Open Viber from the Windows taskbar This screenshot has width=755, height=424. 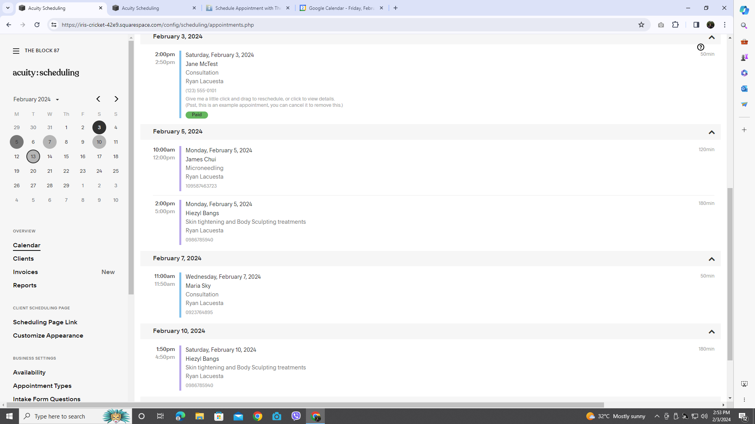[296, 416]
